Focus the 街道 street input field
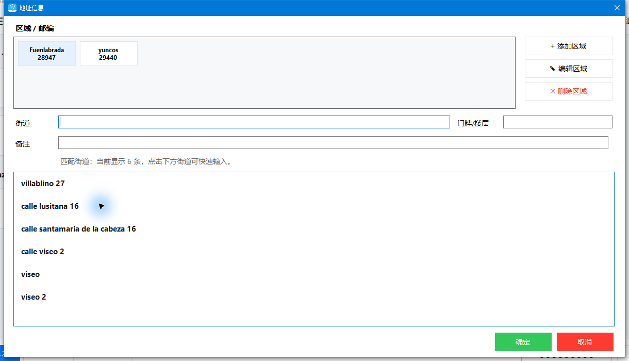This screenshot has width=629, height=361. click(254, 122)
